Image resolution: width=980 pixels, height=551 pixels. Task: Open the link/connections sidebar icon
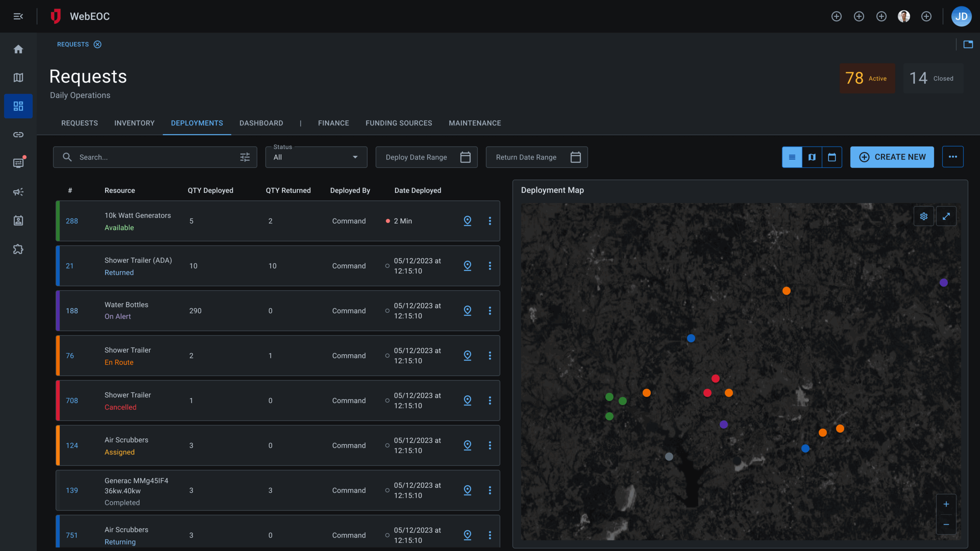coord(18,134)
